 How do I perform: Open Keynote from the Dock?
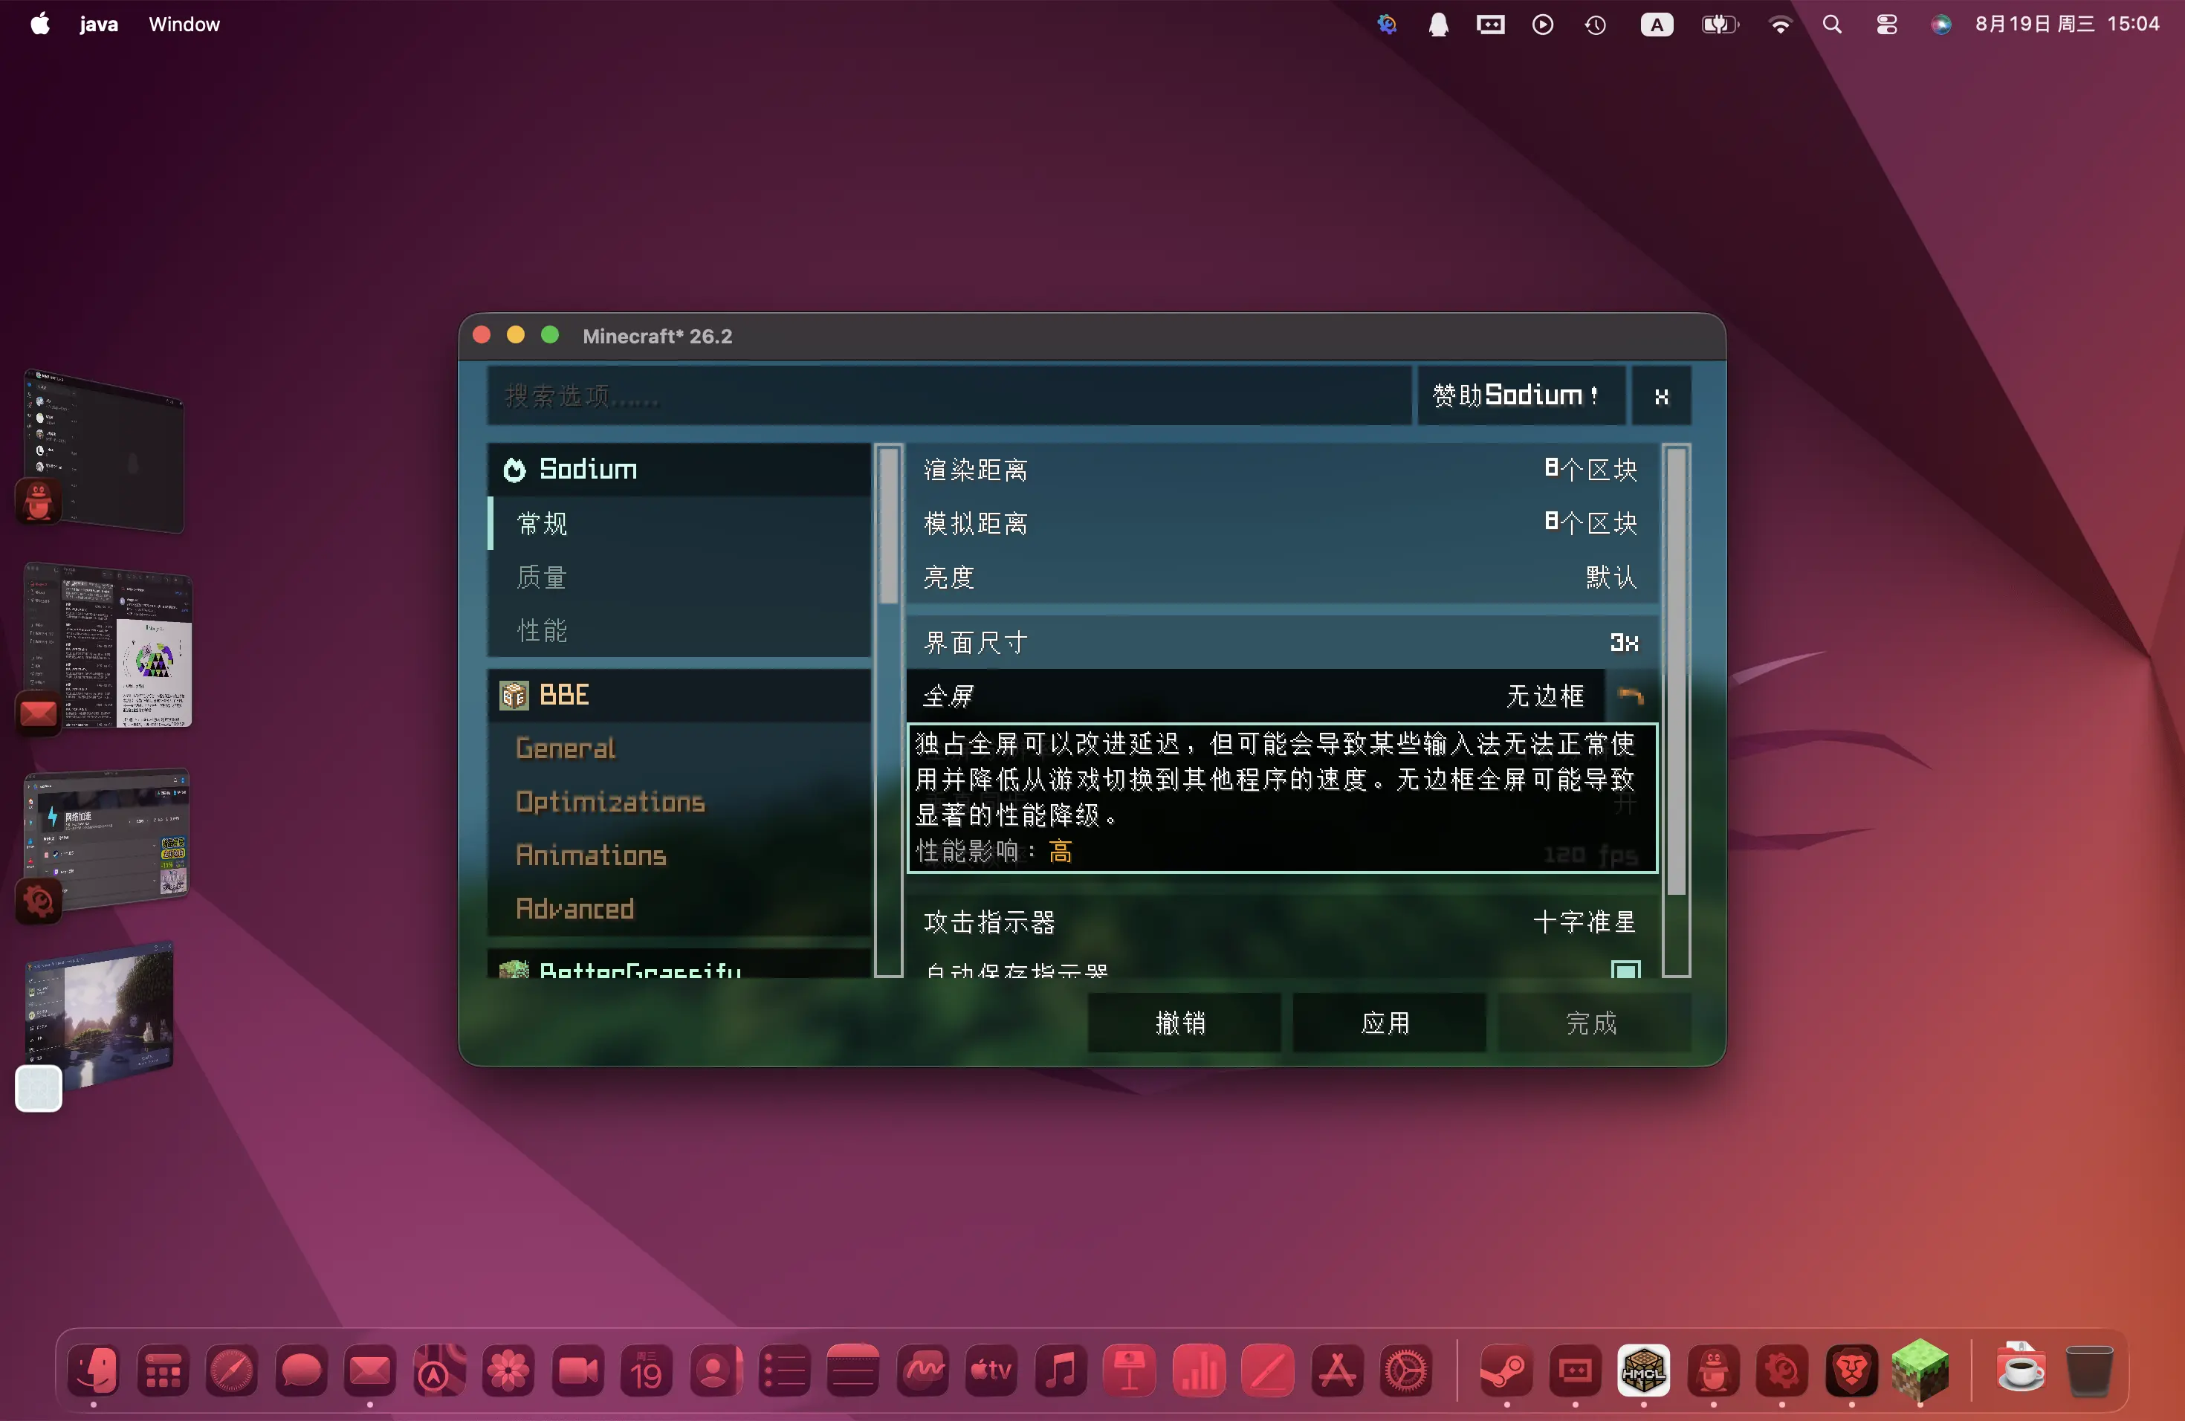pyautogui.click(x=1130, y=1370)
